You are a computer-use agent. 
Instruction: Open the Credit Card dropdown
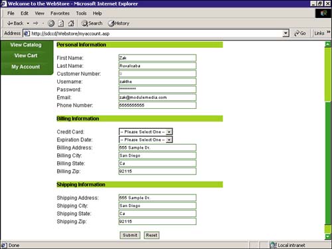pyautogui.click(x=145, y=131)
